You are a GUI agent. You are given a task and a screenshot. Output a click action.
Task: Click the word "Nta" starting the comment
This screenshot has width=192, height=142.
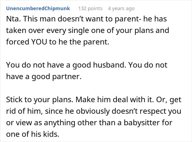coord(12,20)
